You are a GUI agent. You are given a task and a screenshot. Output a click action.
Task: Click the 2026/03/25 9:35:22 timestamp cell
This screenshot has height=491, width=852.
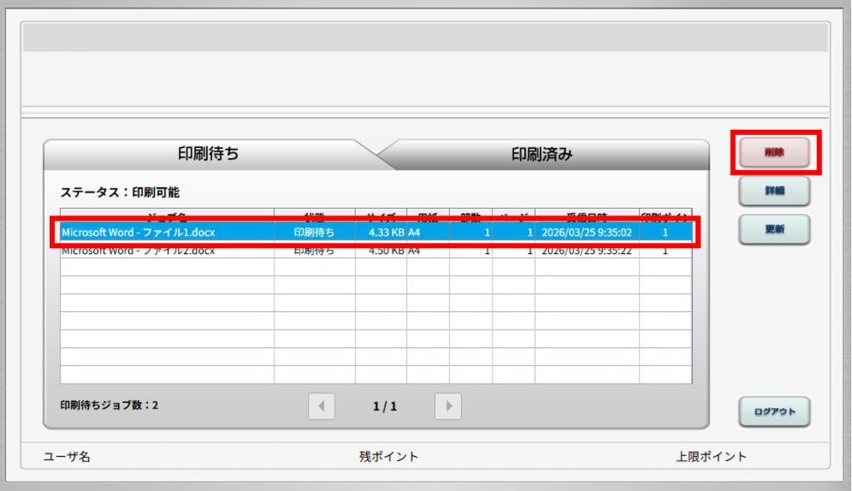[587, 250]
